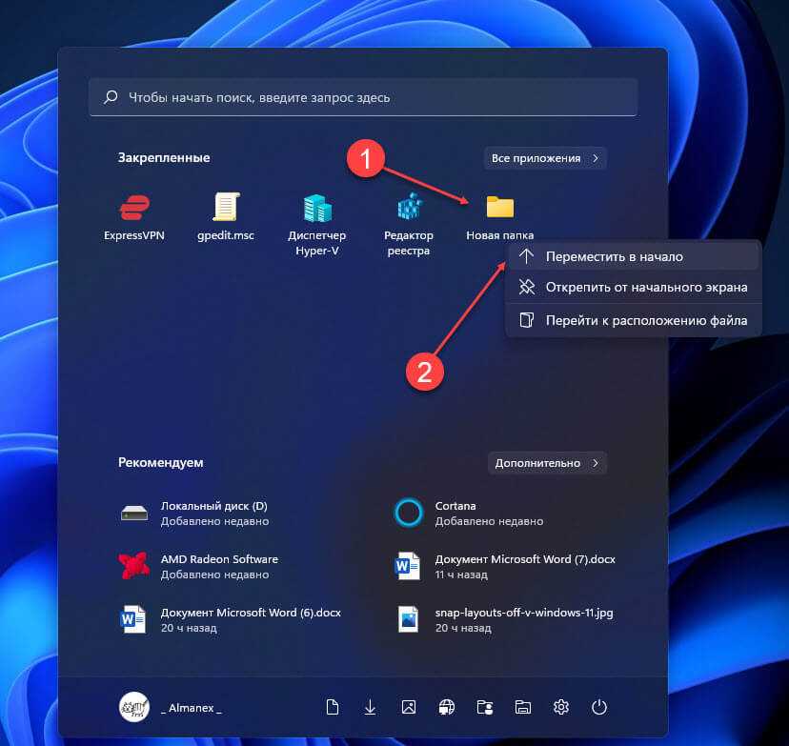Expand Дополнительно recommendations

tap(545, 463)
